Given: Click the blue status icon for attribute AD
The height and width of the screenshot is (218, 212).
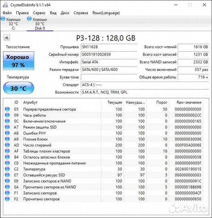Looking at the screenshot, I should tap(7, 145).
